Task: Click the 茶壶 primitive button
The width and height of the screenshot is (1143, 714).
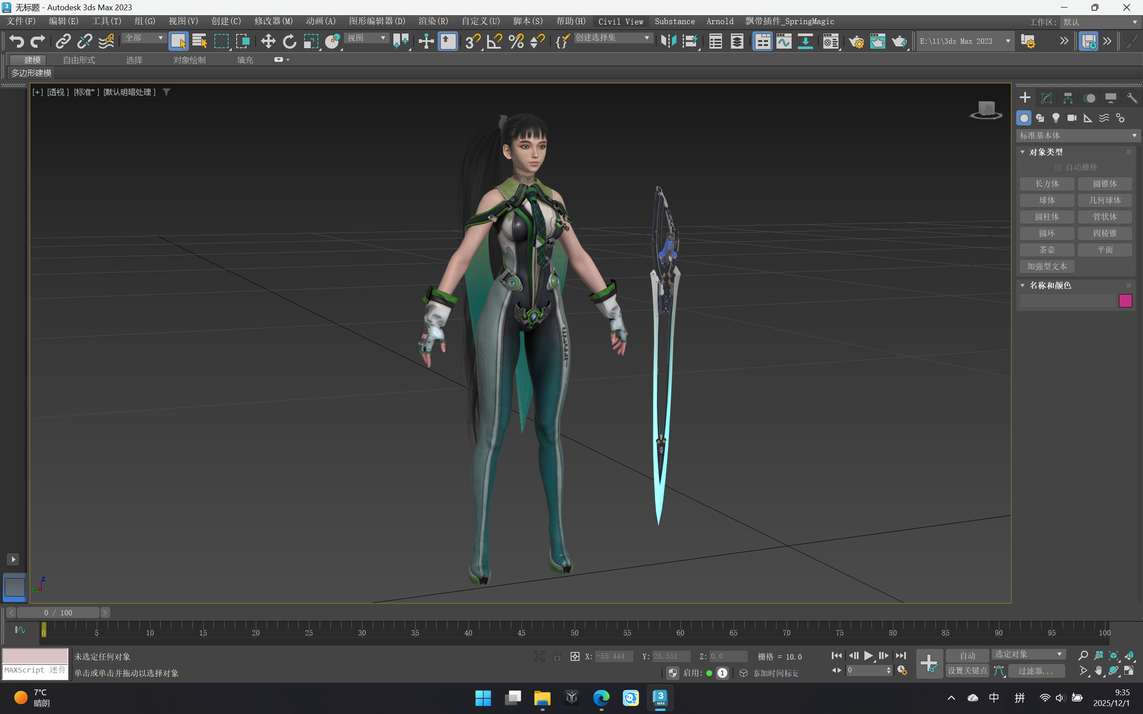Action: click(x=1047, y=250)
